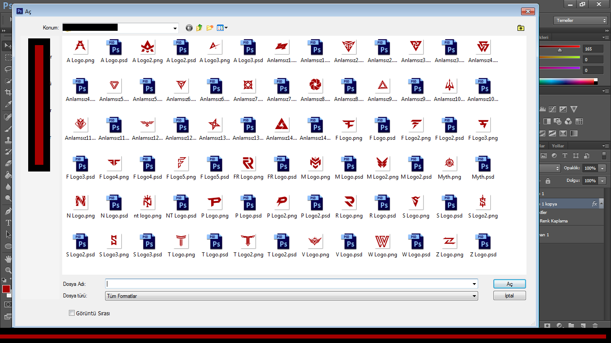Select the W Logo.png file
The width and height of the screenshot is (611, 343).
pyautogui.click(x=382, y=246)
